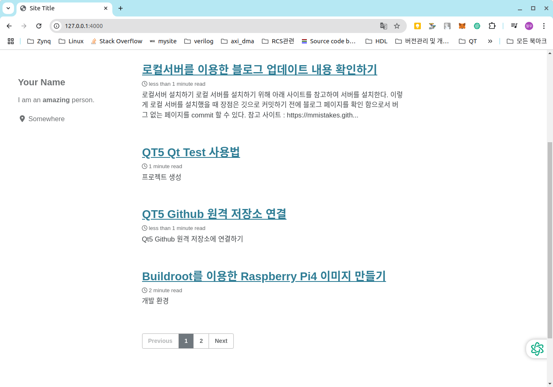This screenshot has height=387, width=553.
Task: Expand the hidden bookmarks chevron
Action: coord(490,41)
